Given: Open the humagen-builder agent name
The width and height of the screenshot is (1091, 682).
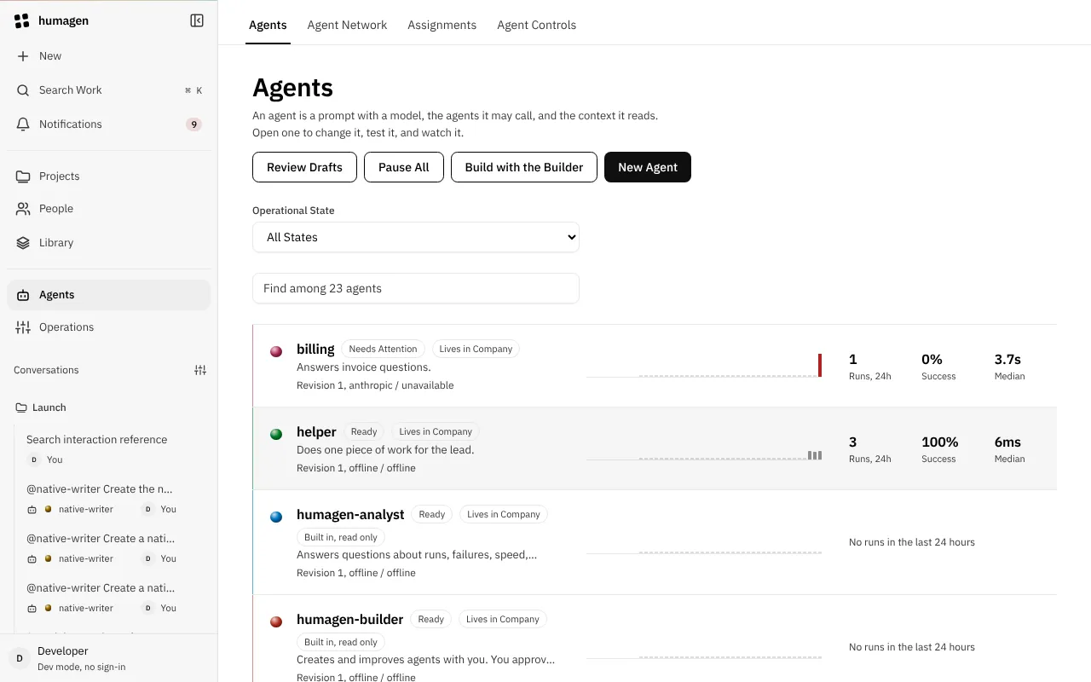Looking at the screenshot, I should tap(349, 619).
